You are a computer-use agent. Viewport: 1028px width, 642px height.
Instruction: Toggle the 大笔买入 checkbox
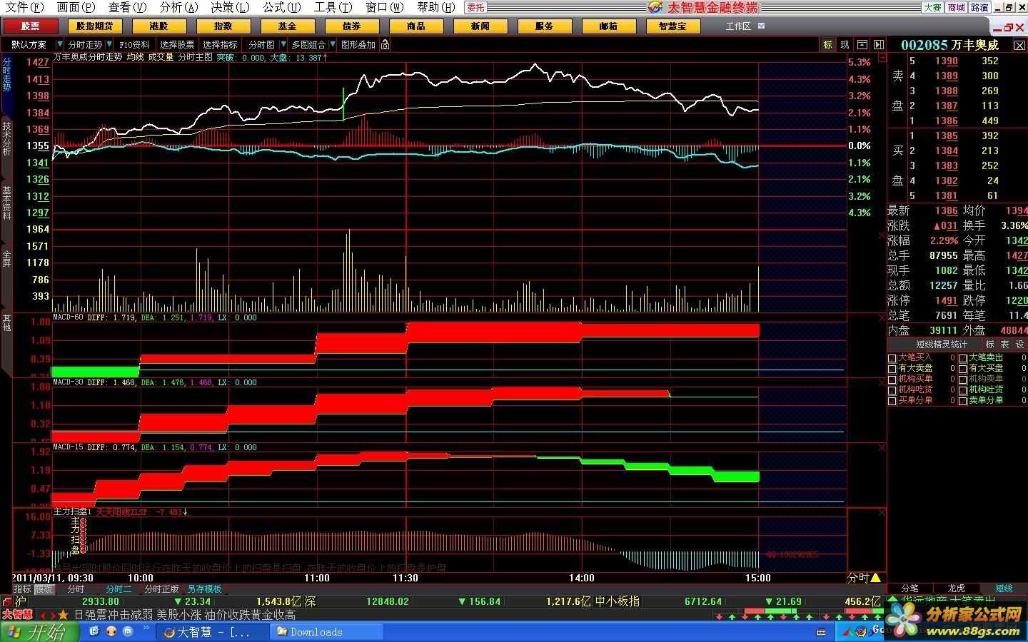pyautogui.click(x=892, y=358)
